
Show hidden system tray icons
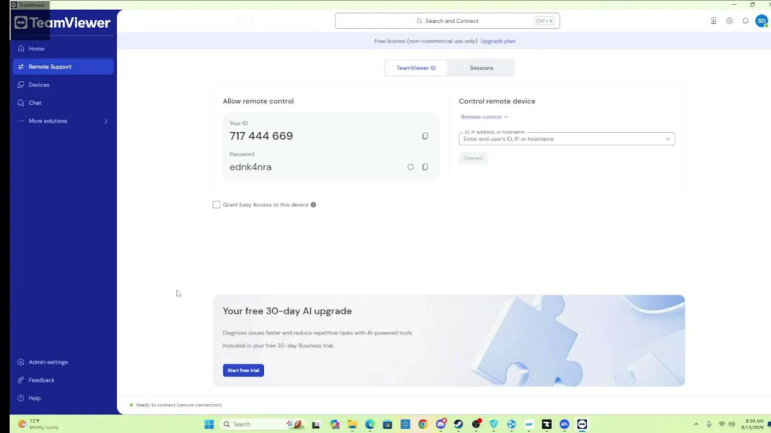point(696,425)
